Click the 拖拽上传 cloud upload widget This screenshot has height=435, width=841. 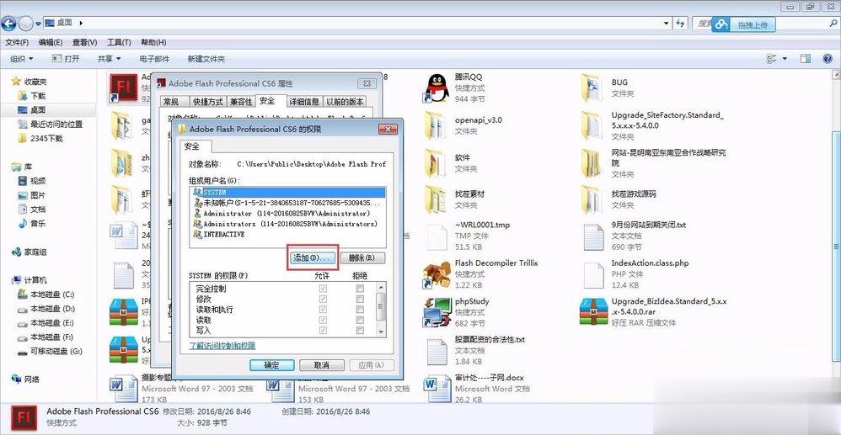pyautogui.click(x=744, y=24)
